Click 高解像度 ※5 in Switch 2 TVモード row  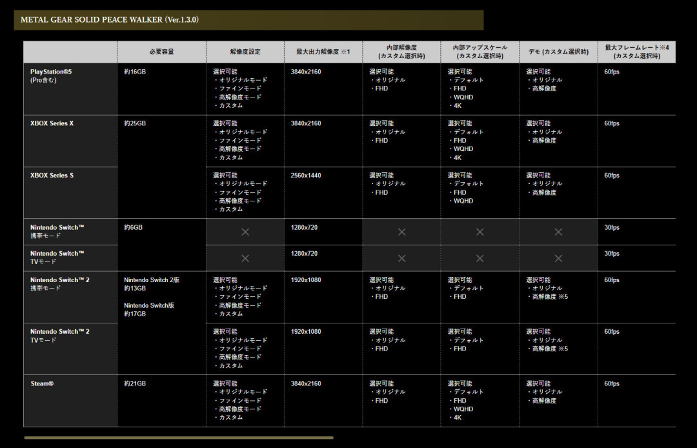click(550, 349)
